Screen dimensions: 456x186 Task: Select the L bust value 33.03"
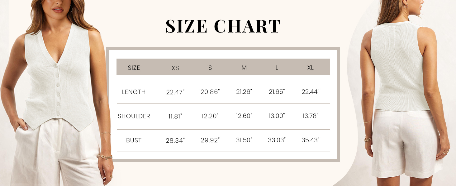[x=277, y=140]
